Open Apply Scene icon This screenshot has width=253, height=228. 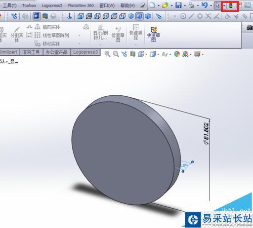click(185, 54)
